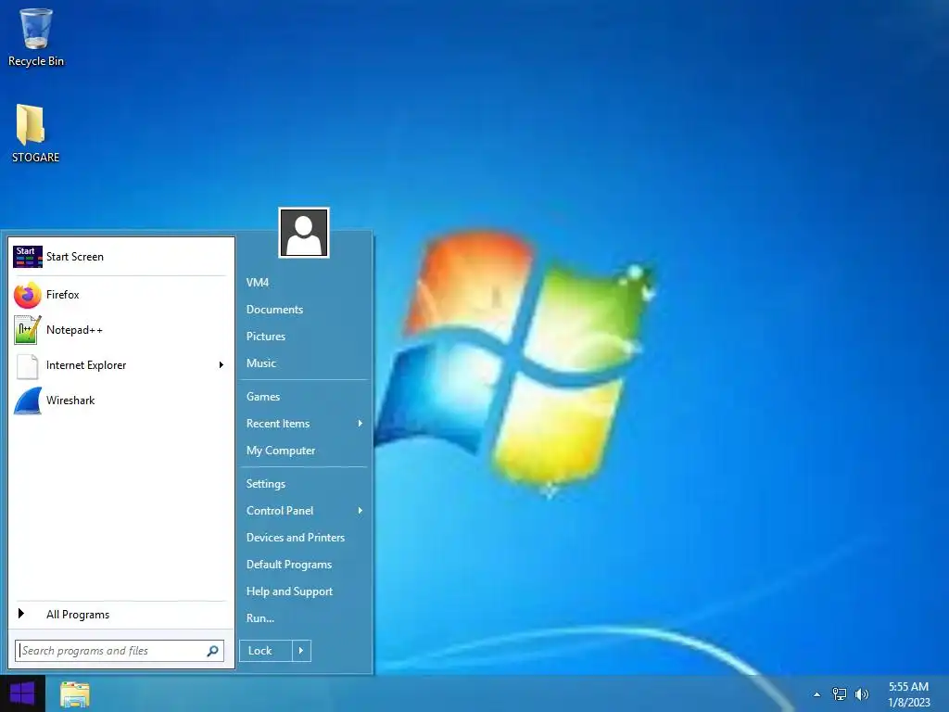This screenshot has height=712, width=949.
Task: Click the Recent Items label
Action: pos(278,424)
